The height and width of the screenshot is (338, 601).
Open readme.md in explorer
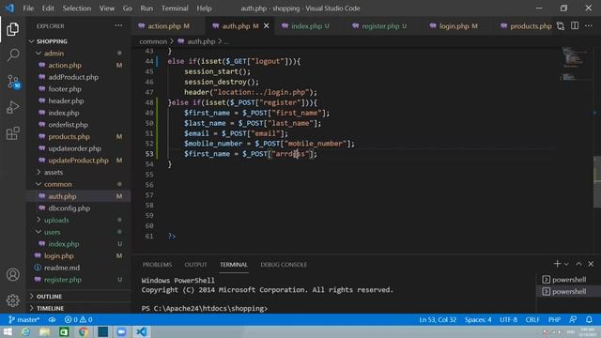[x=79, y=268]
